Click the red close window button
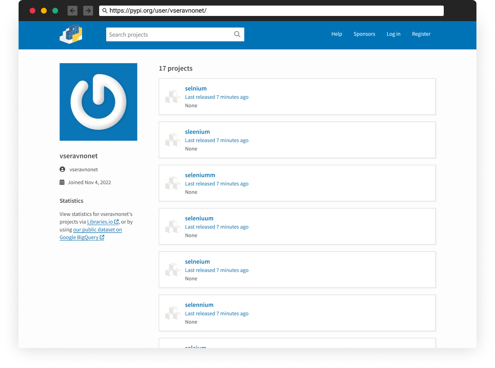Screen dimensions: 495x368 point(33,11)
